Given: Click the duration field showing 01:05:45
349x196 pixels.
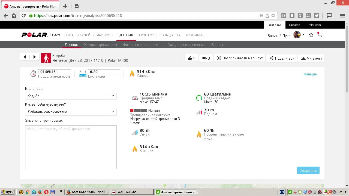Looking at the screenshot, I should coord(55,72).
